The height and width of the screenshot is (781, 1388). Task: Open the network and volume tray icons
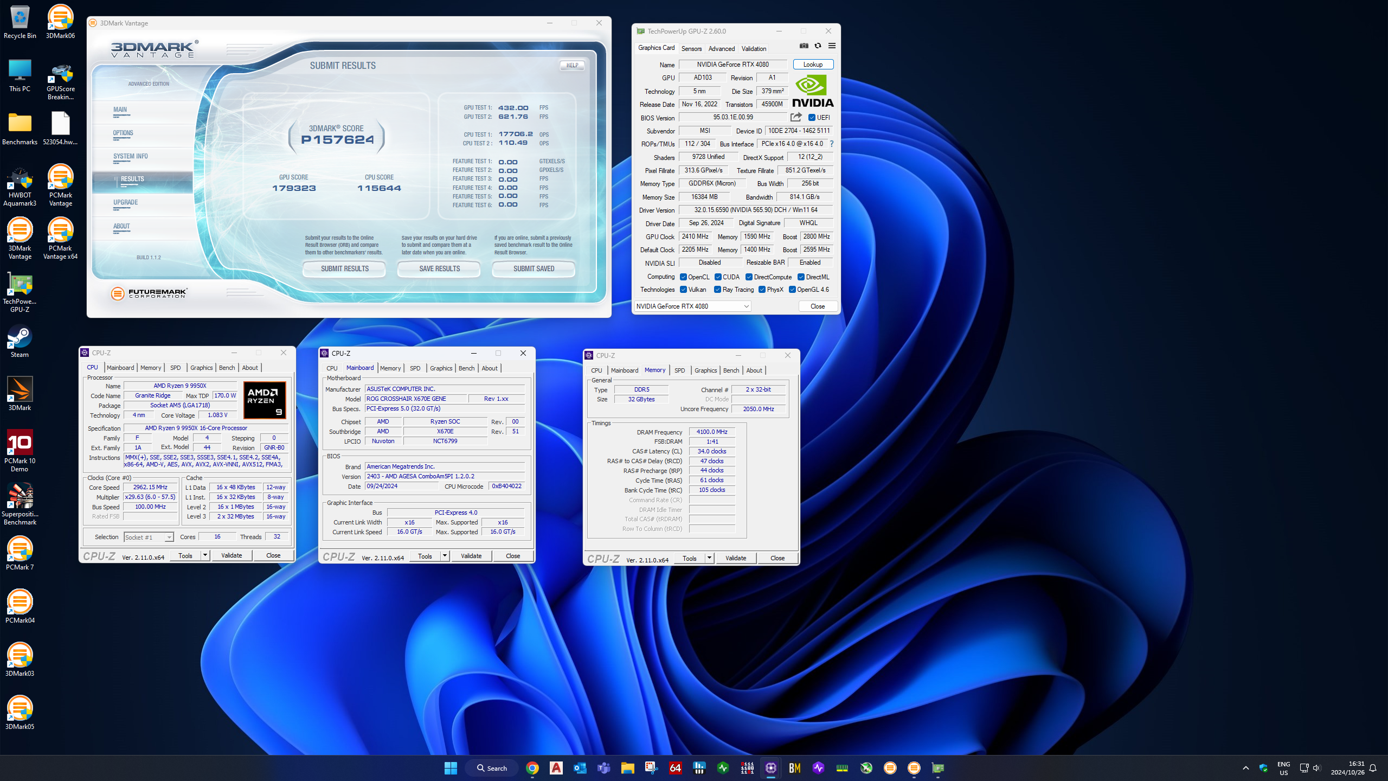coord(1310,768)
